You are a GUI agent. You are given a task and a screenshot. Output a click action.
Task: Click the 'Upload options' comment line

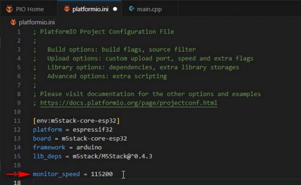click(150, 59)
